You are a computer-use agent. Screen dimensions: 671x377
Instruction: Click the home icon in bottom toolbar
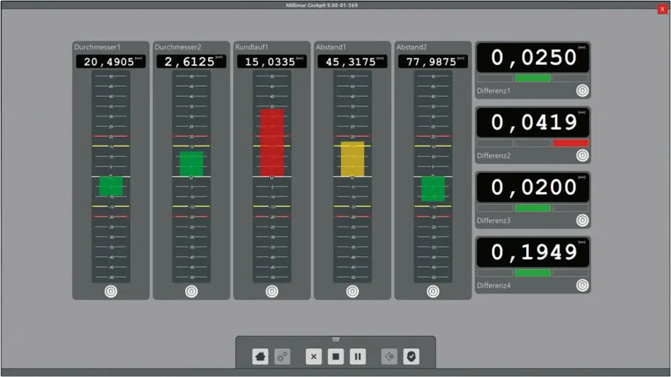[x=260, y=356]
